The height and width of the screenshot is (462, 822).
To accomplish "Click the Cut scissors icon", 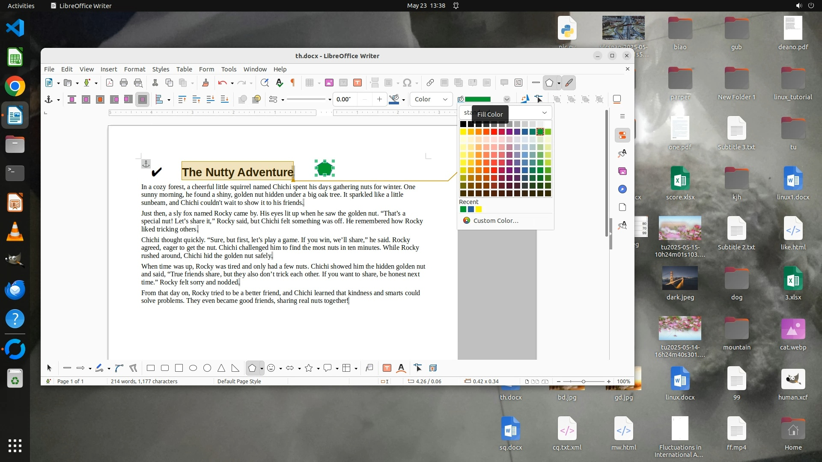I will (x=155, y=83).
